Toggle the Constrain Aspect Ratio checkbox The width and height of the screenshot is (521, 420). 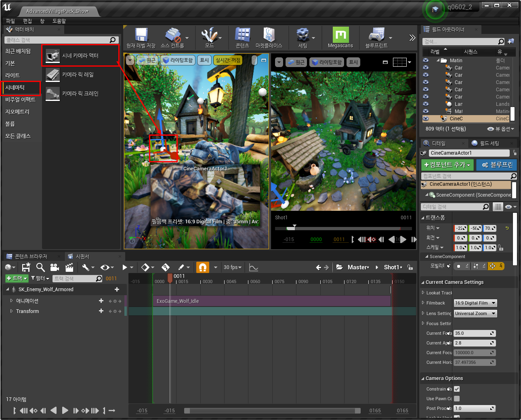coord(457,389)
